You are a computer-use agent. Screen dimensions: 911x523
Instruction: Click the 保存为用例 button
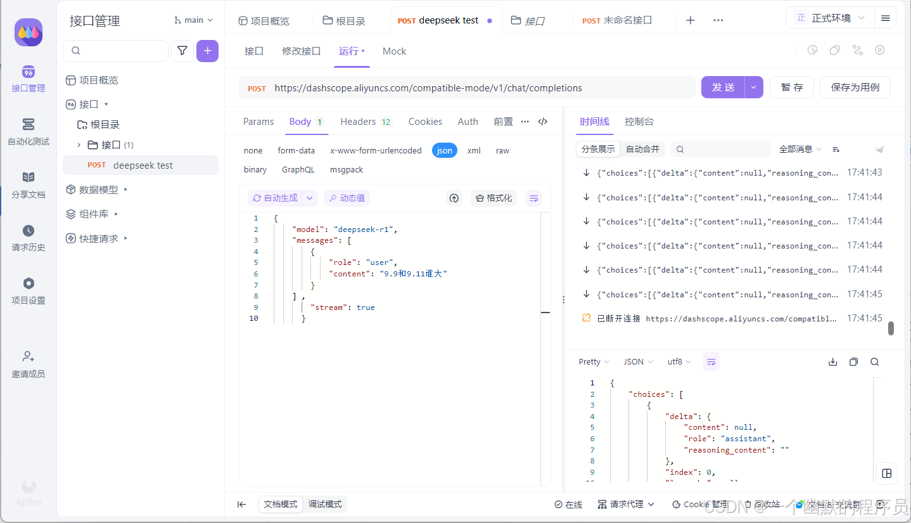click(855, 87)
